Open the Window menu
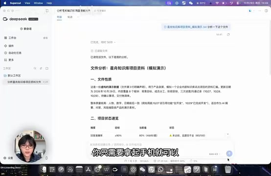The image size is (271, 176). (x=38, y=3)
